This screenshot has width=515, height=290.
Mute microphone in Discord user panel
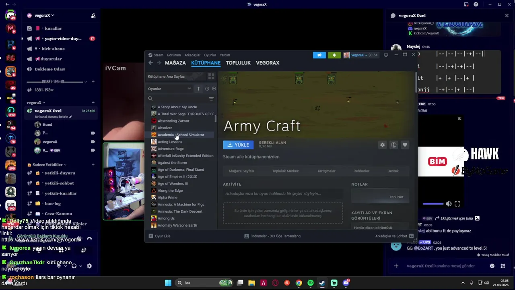(59, 266)
